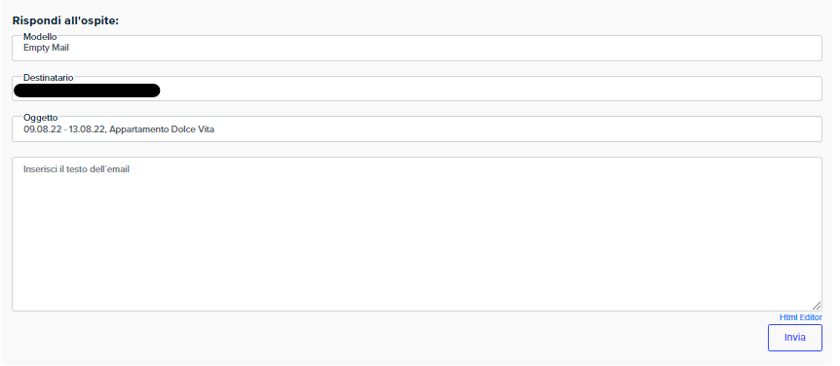The height and width of the screenshot is (366, 840).
Task: Click blank space after the subject text
Action: tap(517, 129)
